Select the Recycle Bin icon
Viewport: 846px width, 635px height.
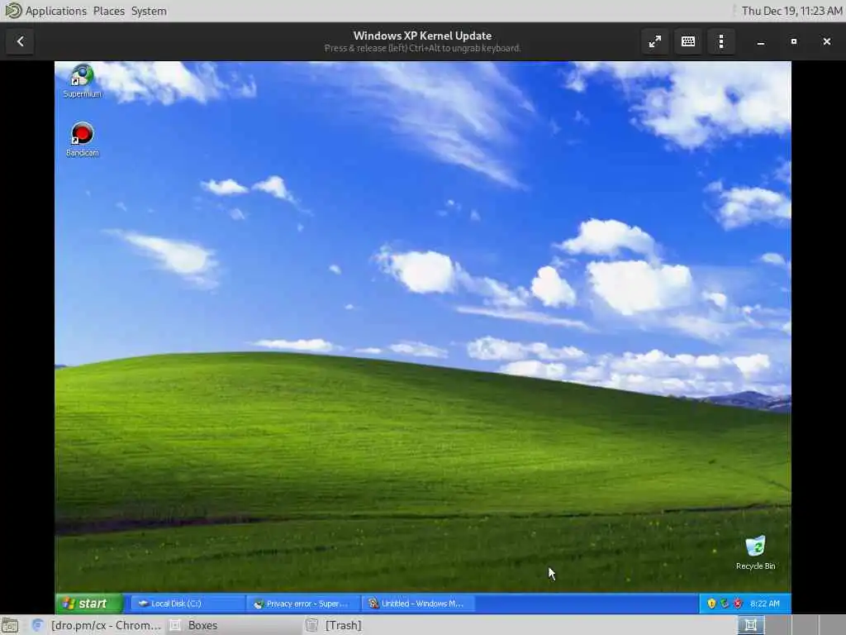click(755, 552)
